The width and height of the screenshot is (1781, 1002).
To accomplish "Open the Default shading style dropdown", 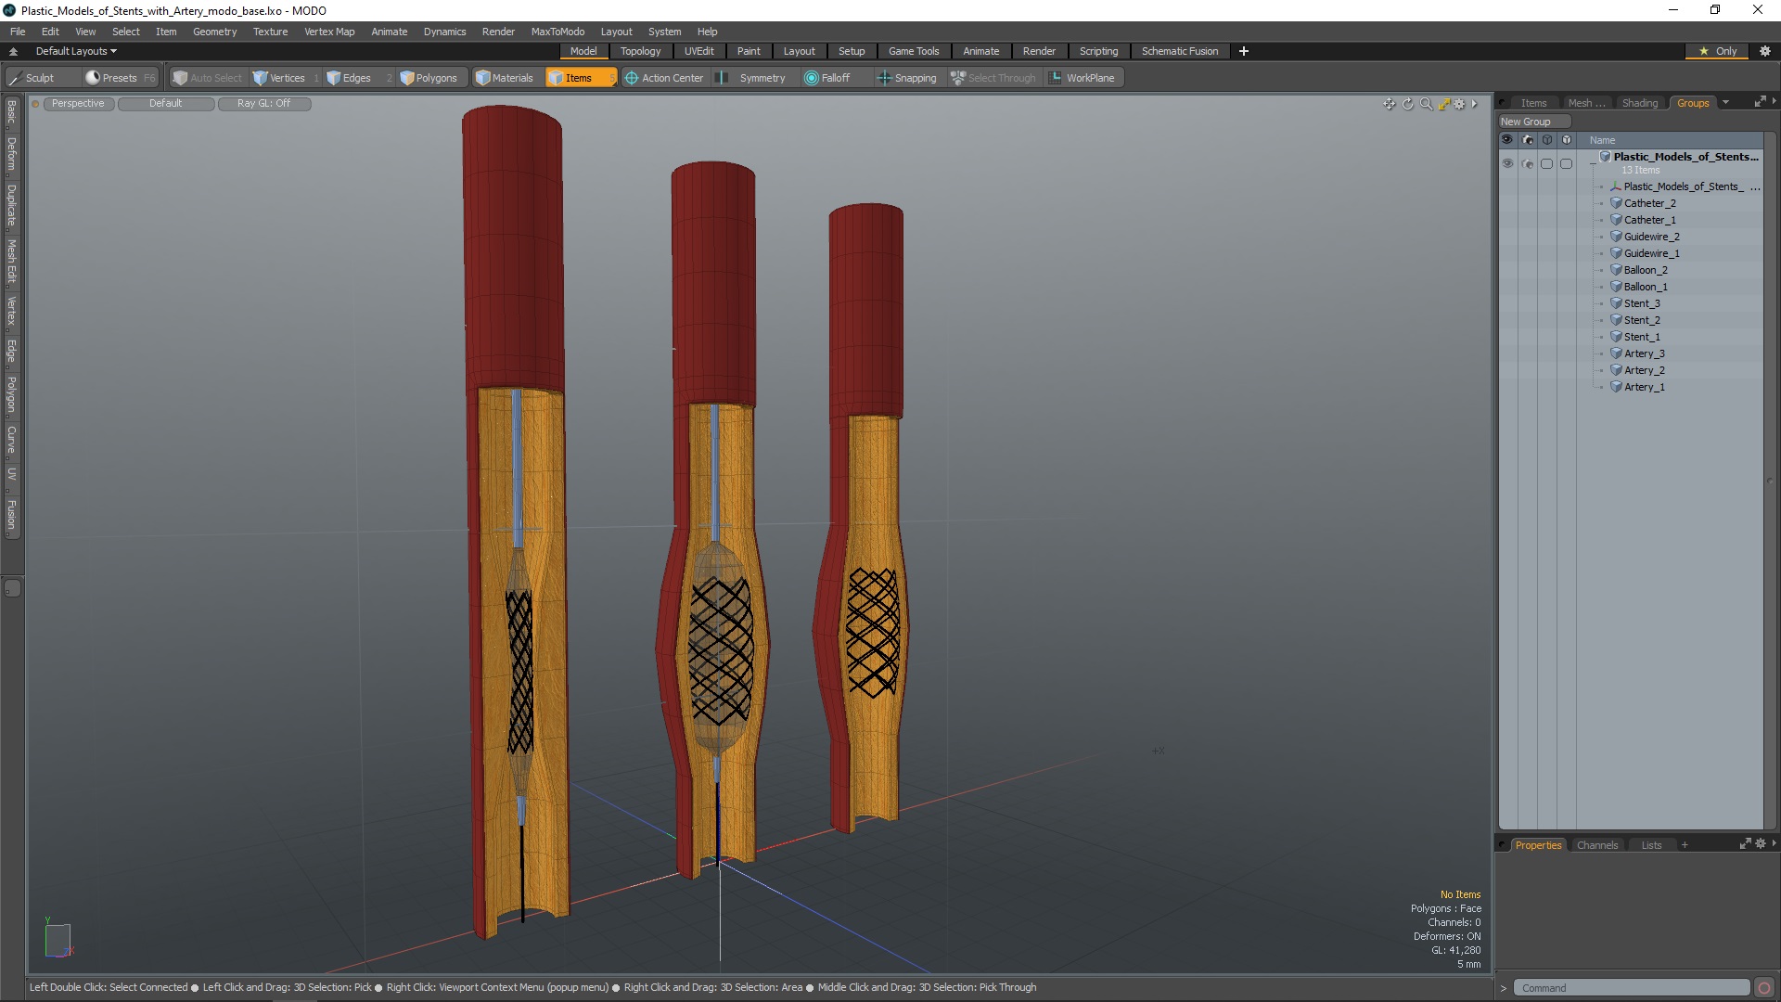I will click(166, 104).
